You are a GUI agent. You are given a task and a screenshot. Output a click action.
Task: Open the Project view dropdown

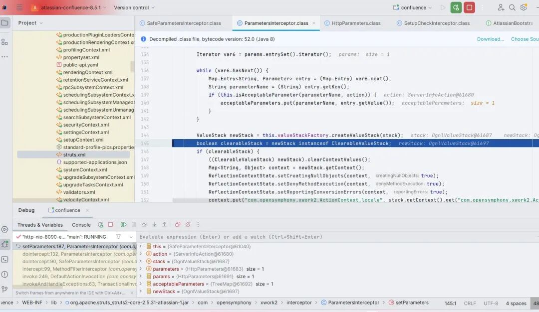[x=30, y=22]
